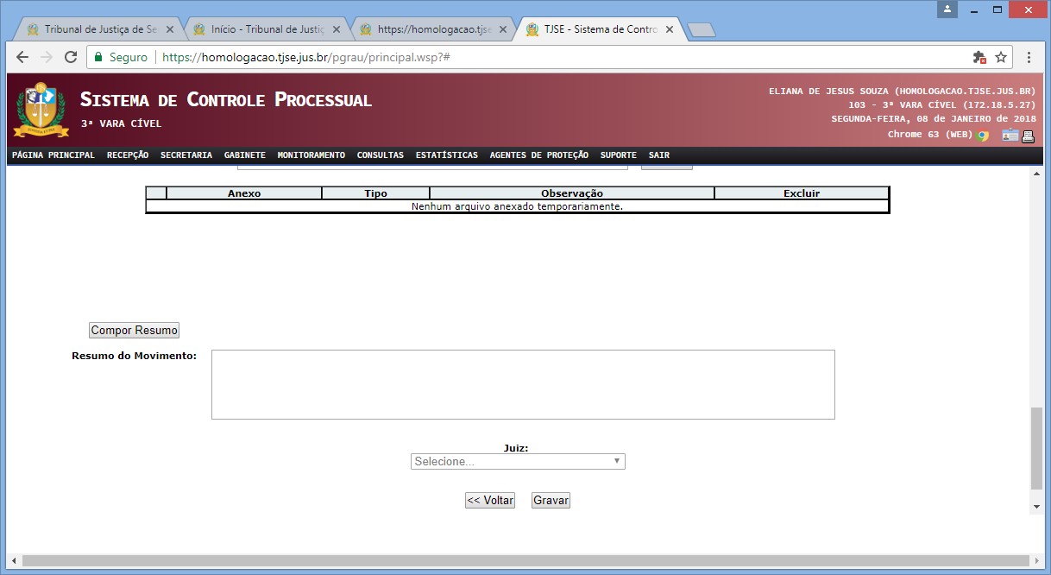Click the blocked extension icon in address bar

point(979,57)
